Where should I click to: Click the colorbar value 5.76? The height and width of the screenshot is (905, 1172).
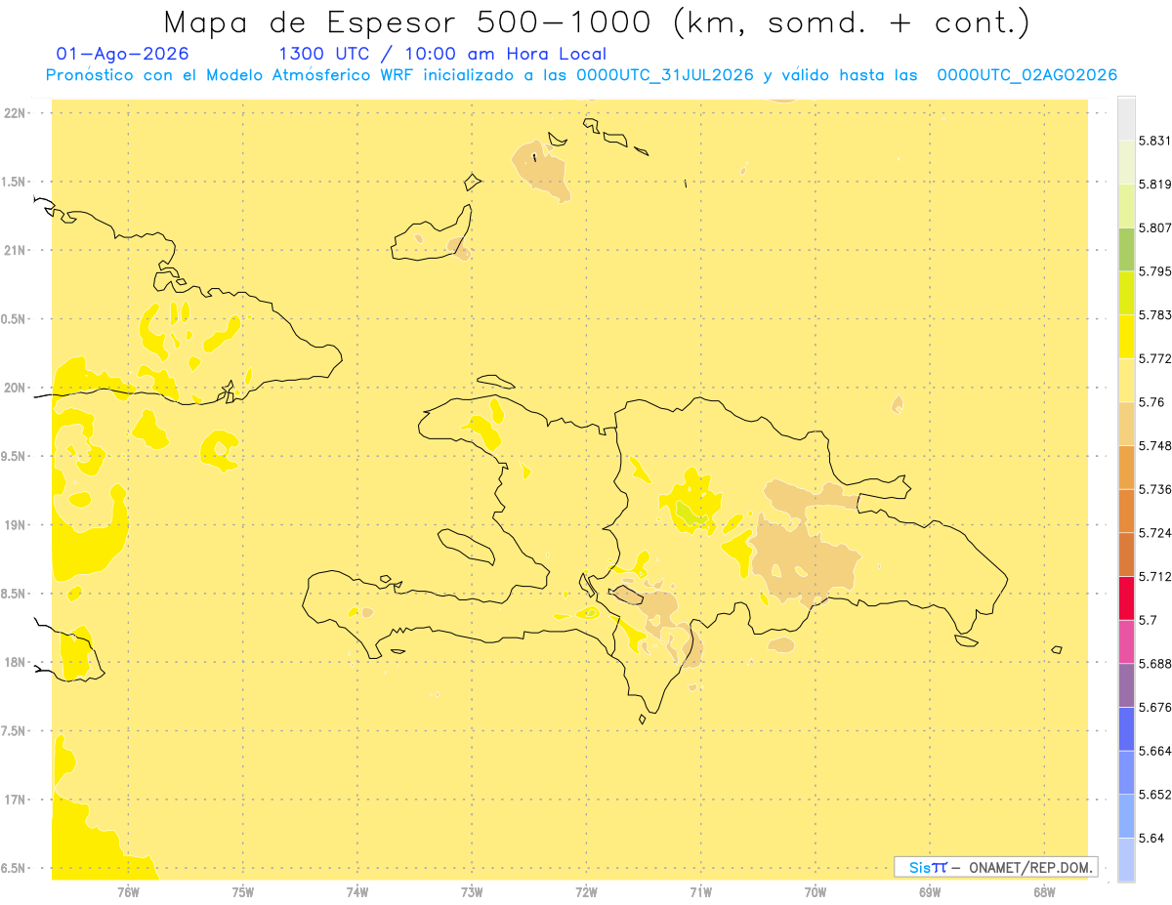1151,402
